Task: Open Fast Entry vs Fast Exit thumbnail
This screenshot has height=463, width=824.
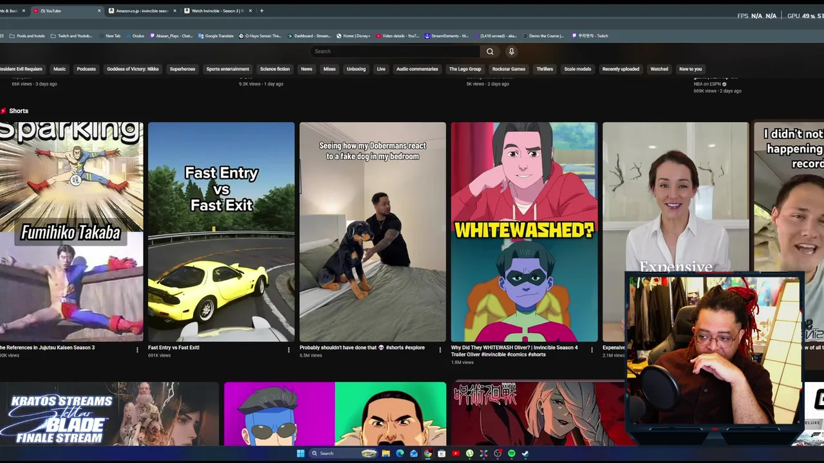Action: [x=221, y=232]
